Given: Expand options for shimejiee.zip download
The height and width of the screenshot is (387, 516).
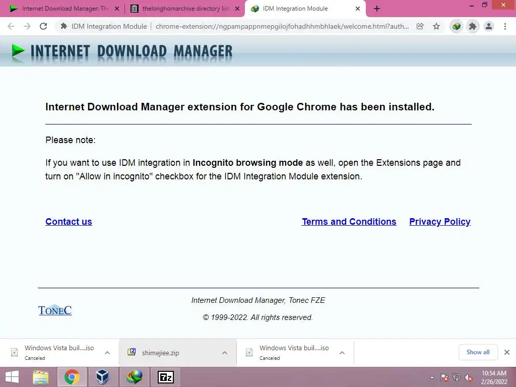Looking at the screenshot, I should [x=225, y=353].
